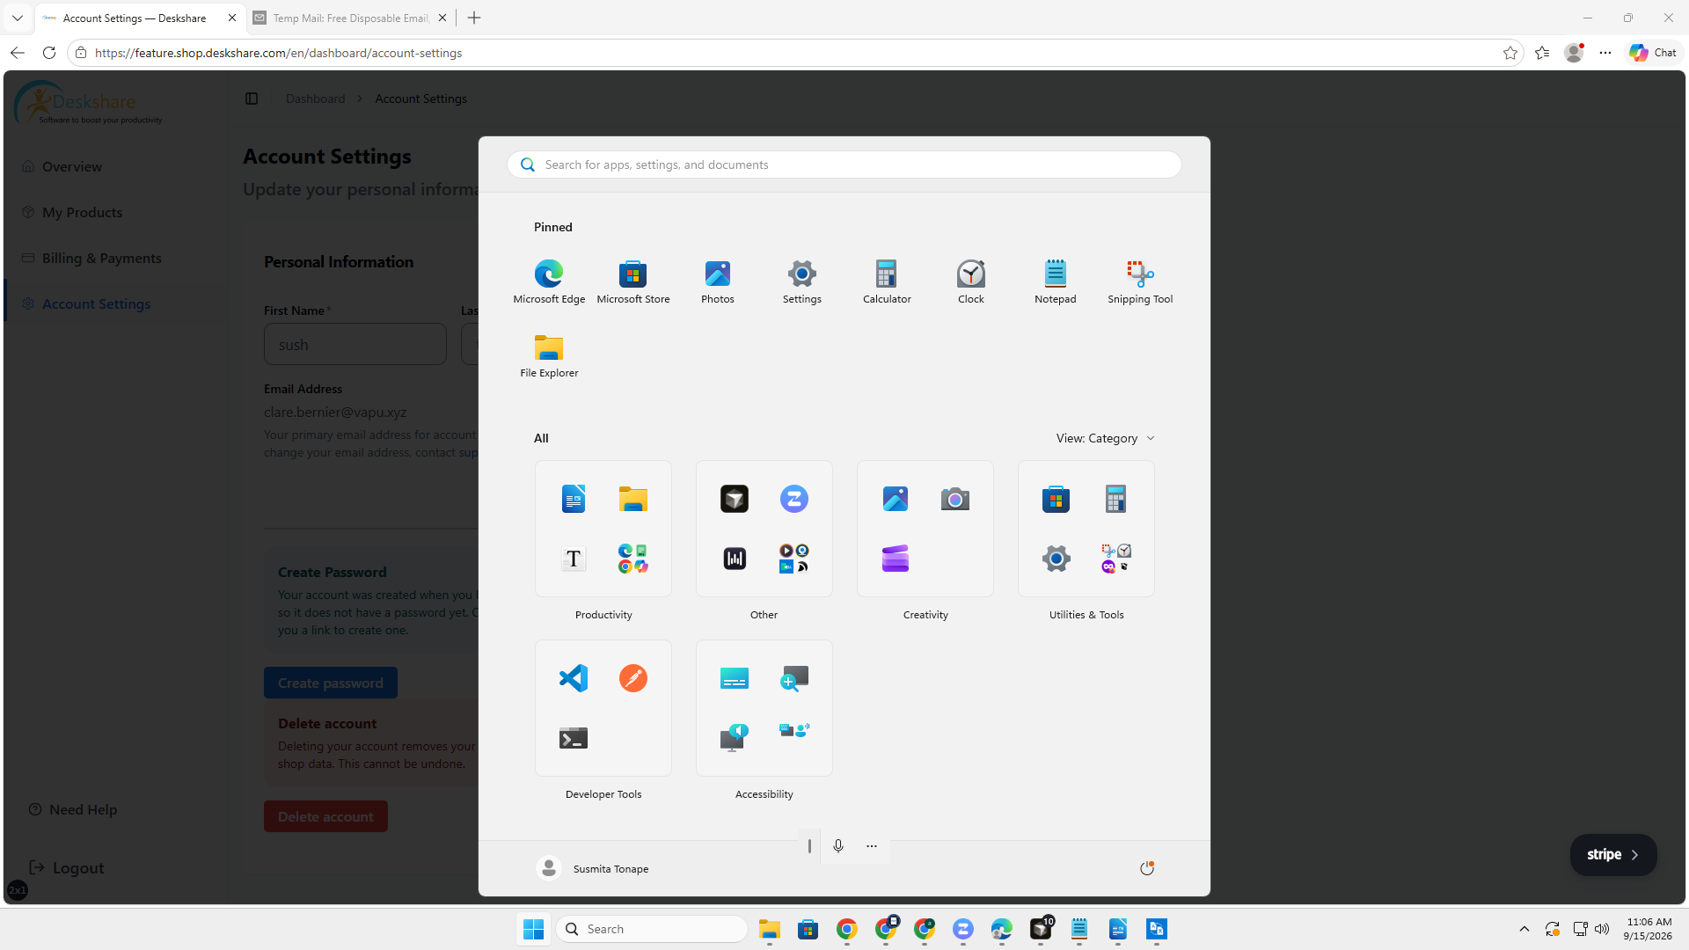Open pinned File Explorer
This screenshot has width=1689, height=950.
click(x=549, y=355)
